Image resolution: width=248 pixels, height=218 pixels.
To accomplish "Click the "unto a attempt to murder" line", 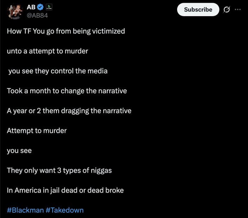I will [x=47, y=51].
